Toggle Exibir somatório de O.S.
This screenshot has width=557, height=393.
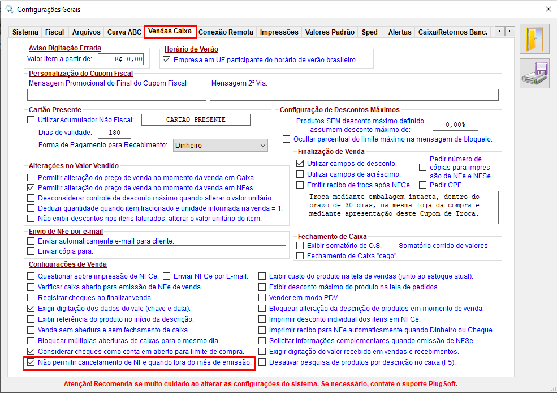(300, 245)
